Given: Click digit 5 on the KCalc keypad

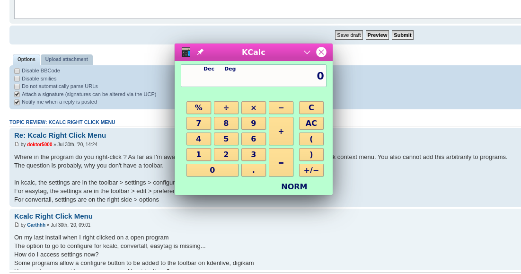Looking at the screenshot, I should pos(226,139).
